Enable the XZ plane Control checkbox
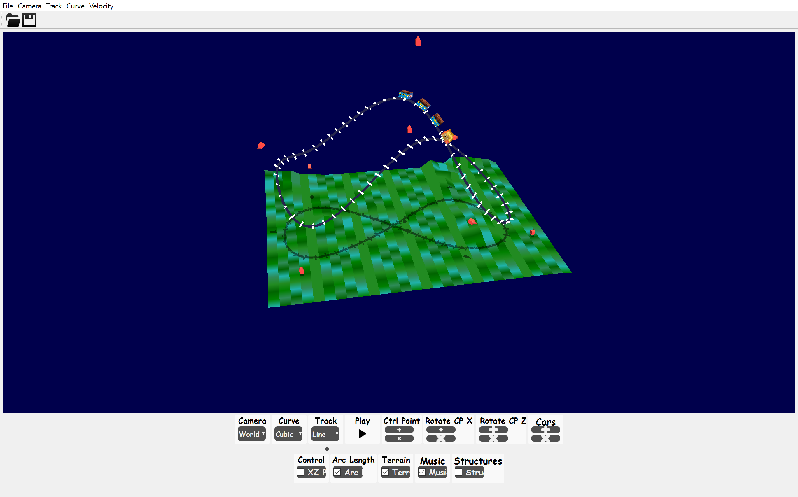The width and height of the screenshot is (798, 497). tap(300, 472)
